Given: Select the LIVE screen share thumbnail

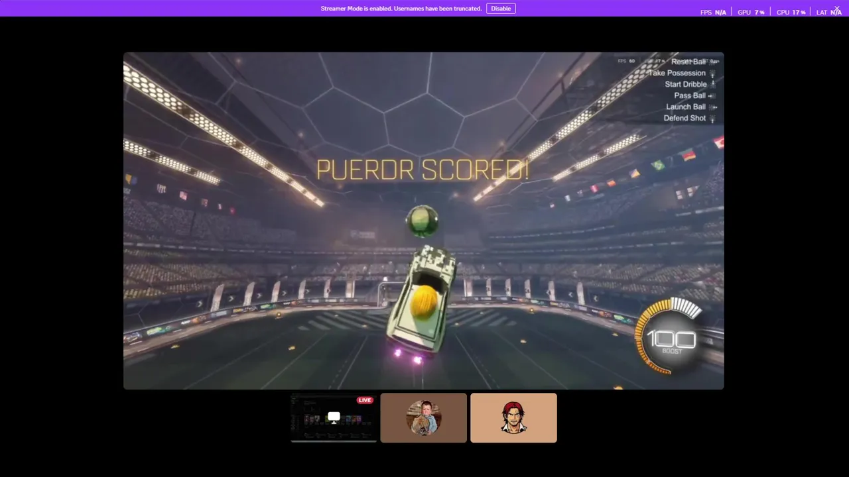Looking at the screenshot, I should (334, 417).
